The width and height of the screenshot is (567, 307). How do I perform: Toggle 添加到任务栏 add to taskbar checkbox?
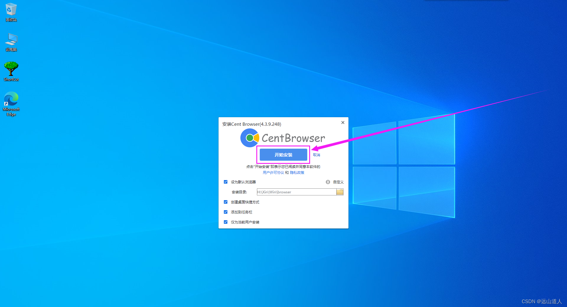pos(226,212)
